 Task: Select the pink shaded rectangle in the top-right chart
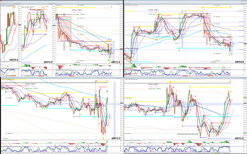(x=207, y=26)
